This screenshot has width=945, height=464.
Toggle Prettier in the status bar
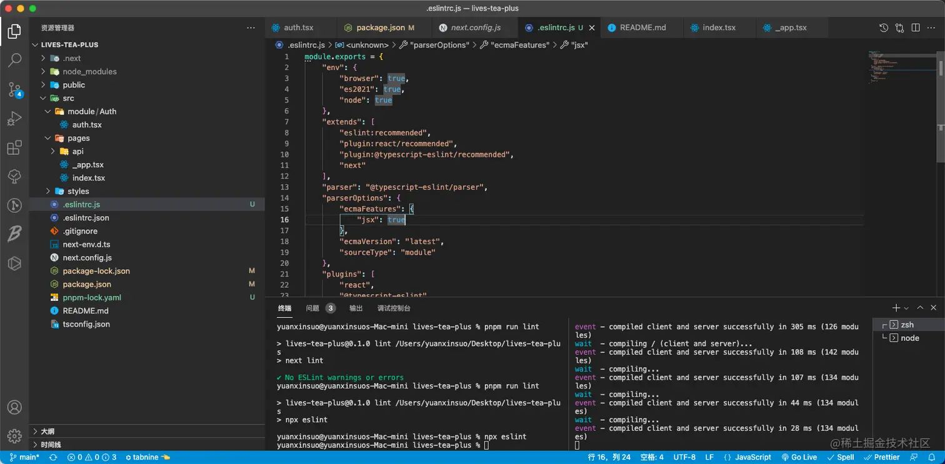click(x=881, y=457)
